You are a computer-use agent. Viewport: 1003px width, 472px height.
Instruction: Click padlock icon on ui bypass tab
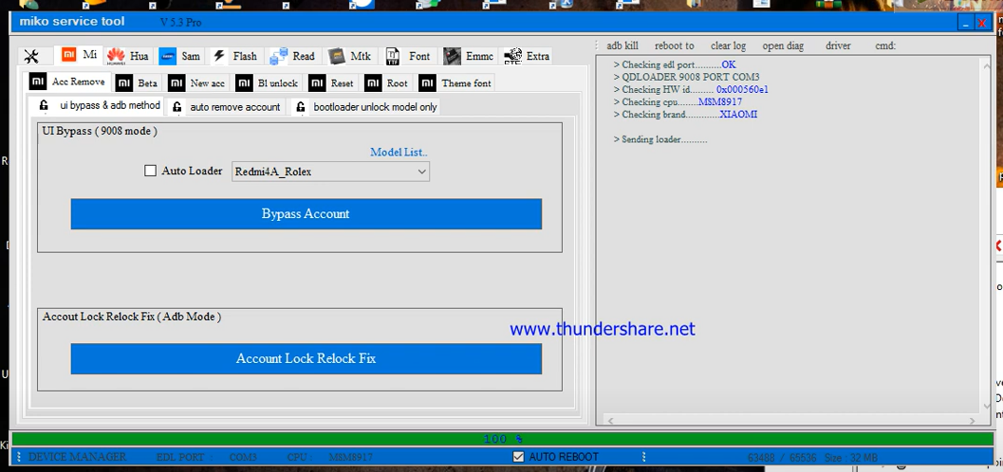pos(44,106)
